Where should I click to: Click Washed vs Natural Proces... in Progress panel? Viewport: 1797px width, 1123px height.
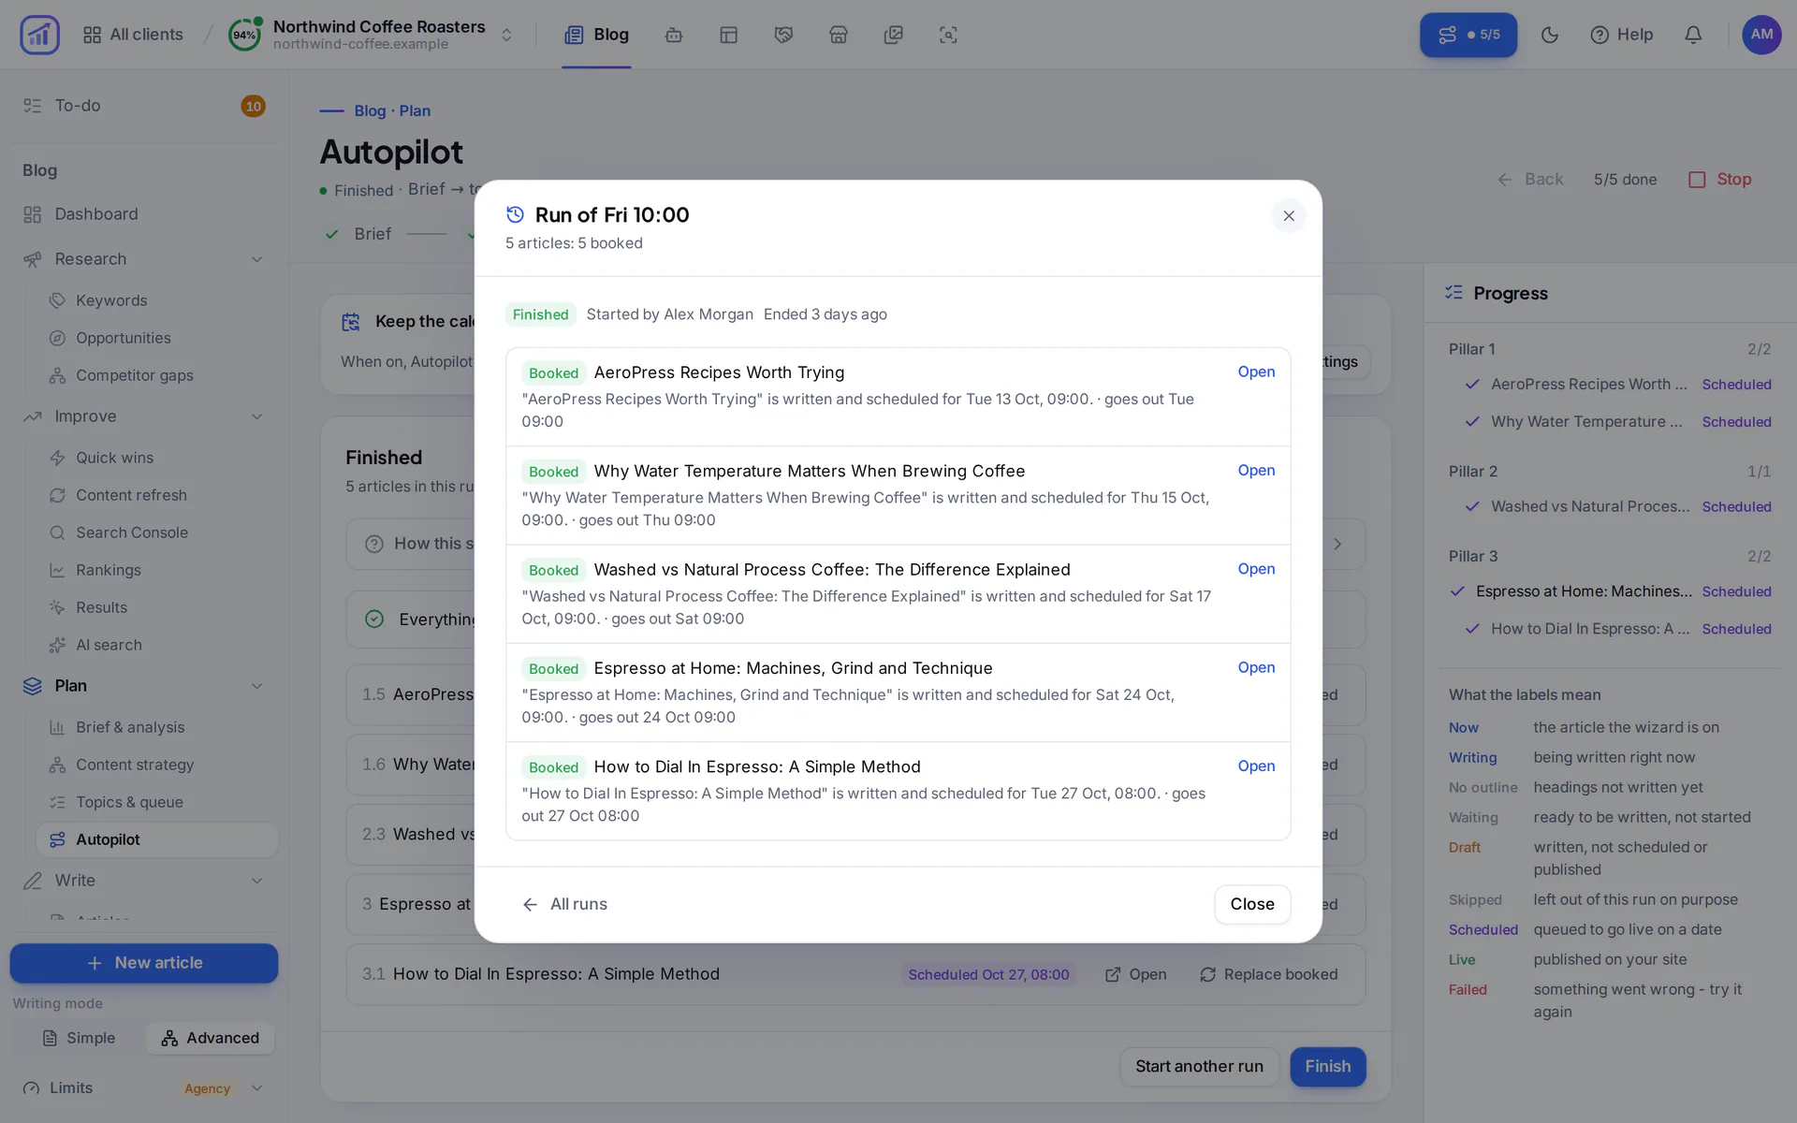[1589, 506]
